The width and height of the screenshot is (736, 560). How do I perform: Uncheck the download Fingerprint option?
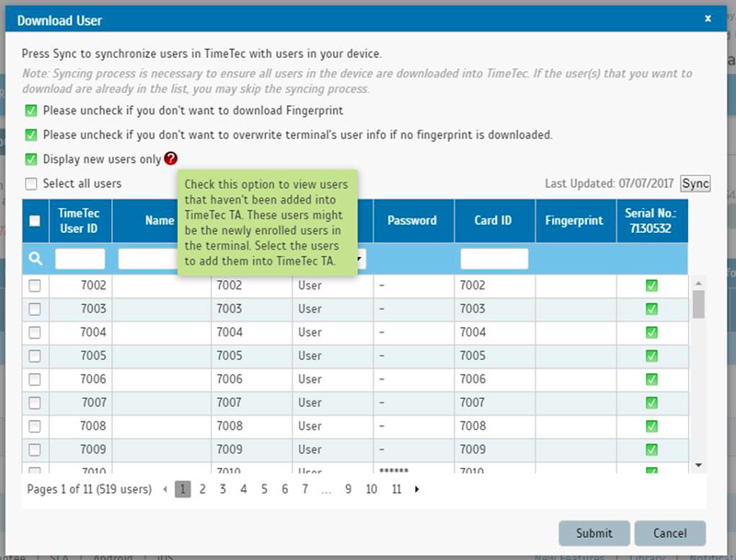tap(31, 111)
